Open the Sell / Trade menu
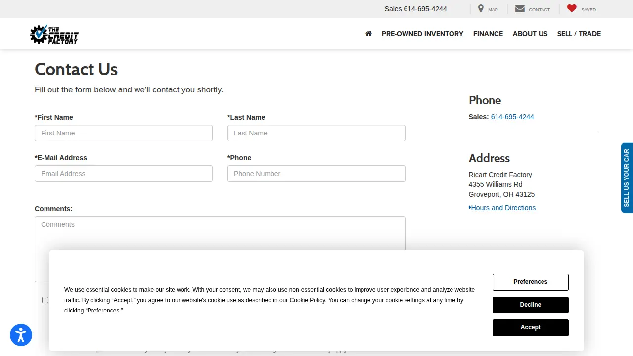This screenshot has height=356, width=633. (579, 34)
